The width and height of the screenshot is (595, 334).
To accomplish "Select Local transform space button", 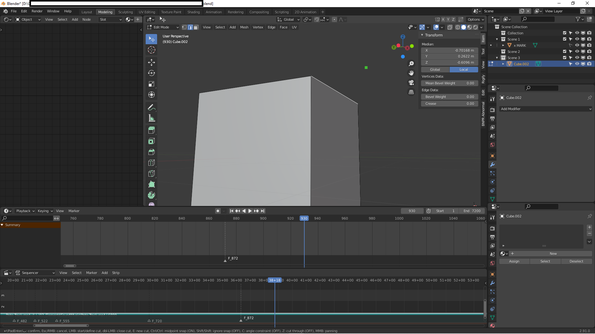I will pos(464,70).
